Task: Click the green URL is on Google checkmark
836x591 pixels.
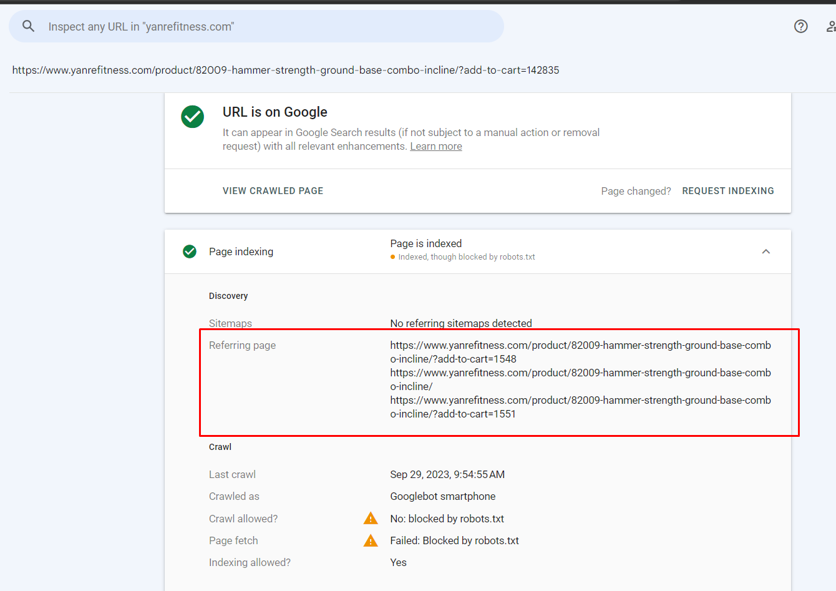Action: [x=192, y=117]
